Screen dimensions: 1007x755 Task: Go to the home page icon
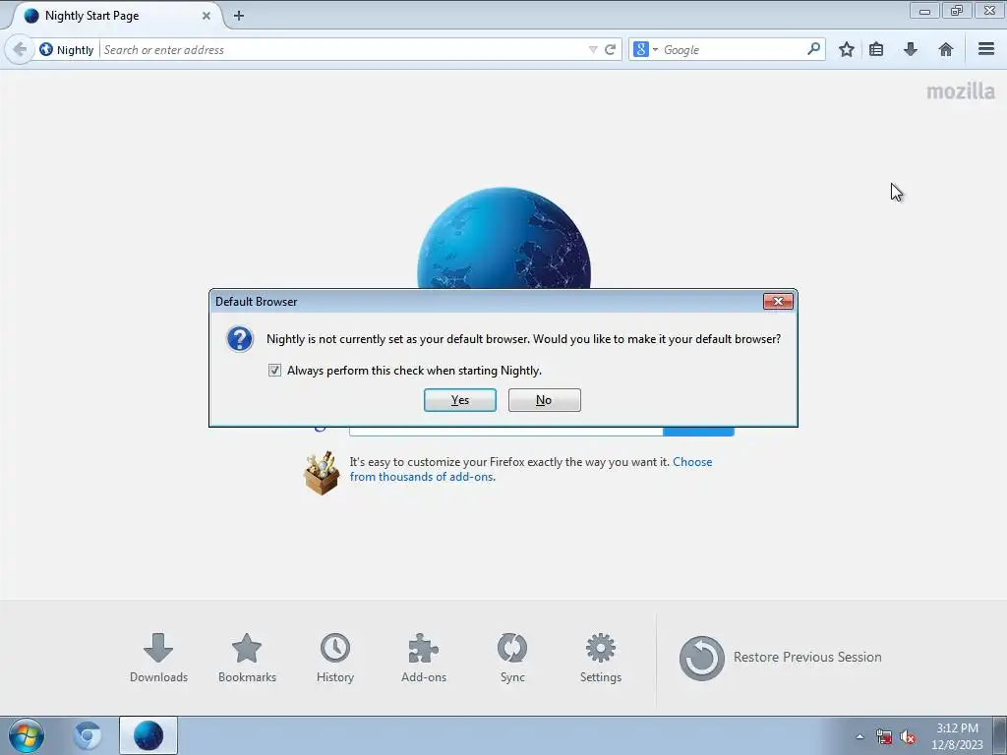[x=945, y=49]
